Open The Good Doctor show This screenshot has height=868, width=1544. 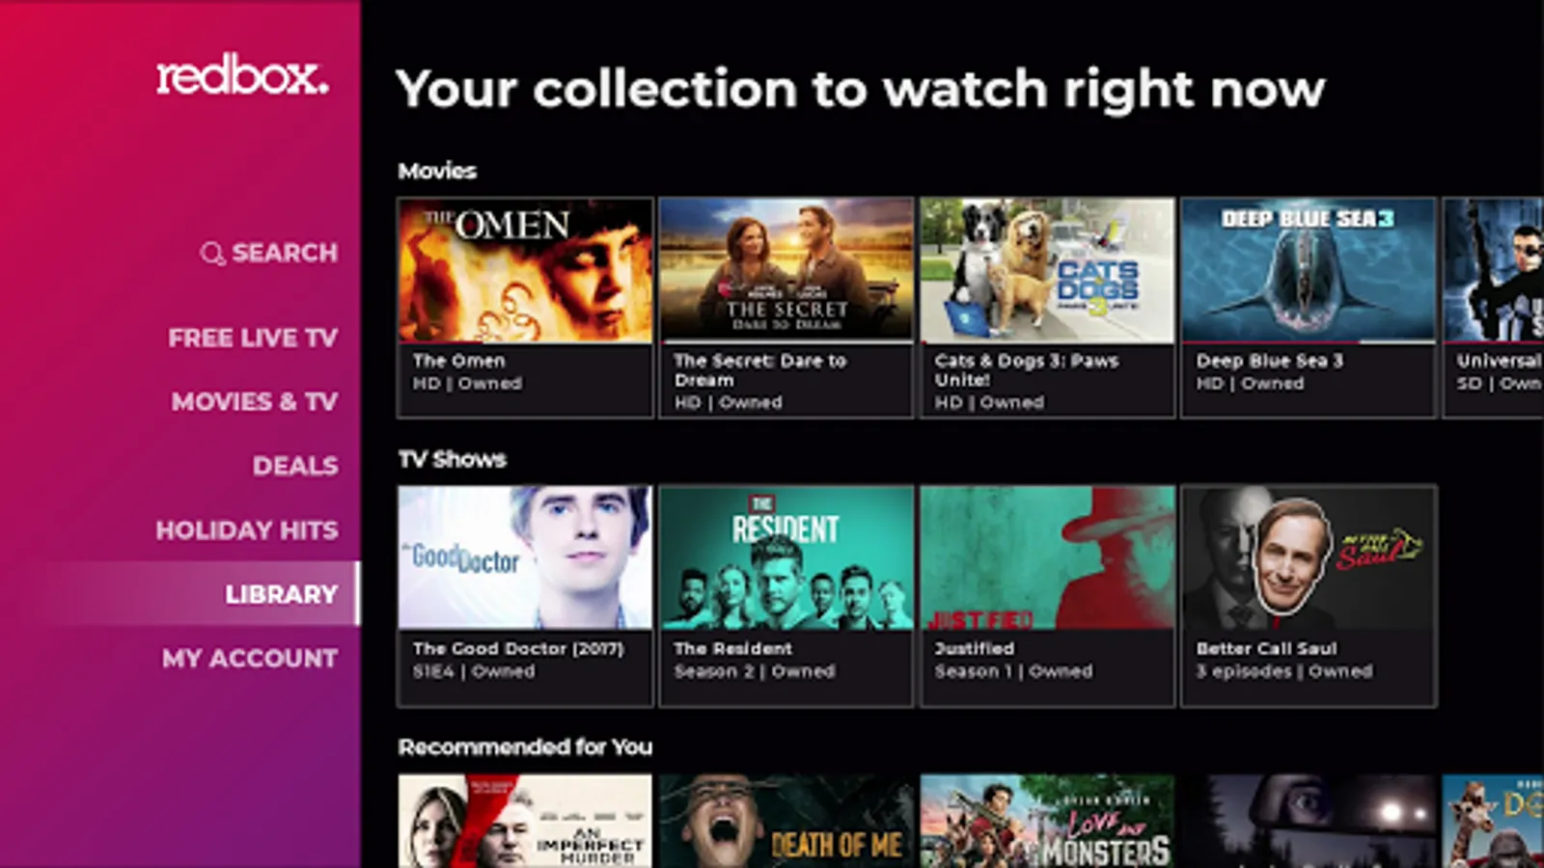pos(525,596)
